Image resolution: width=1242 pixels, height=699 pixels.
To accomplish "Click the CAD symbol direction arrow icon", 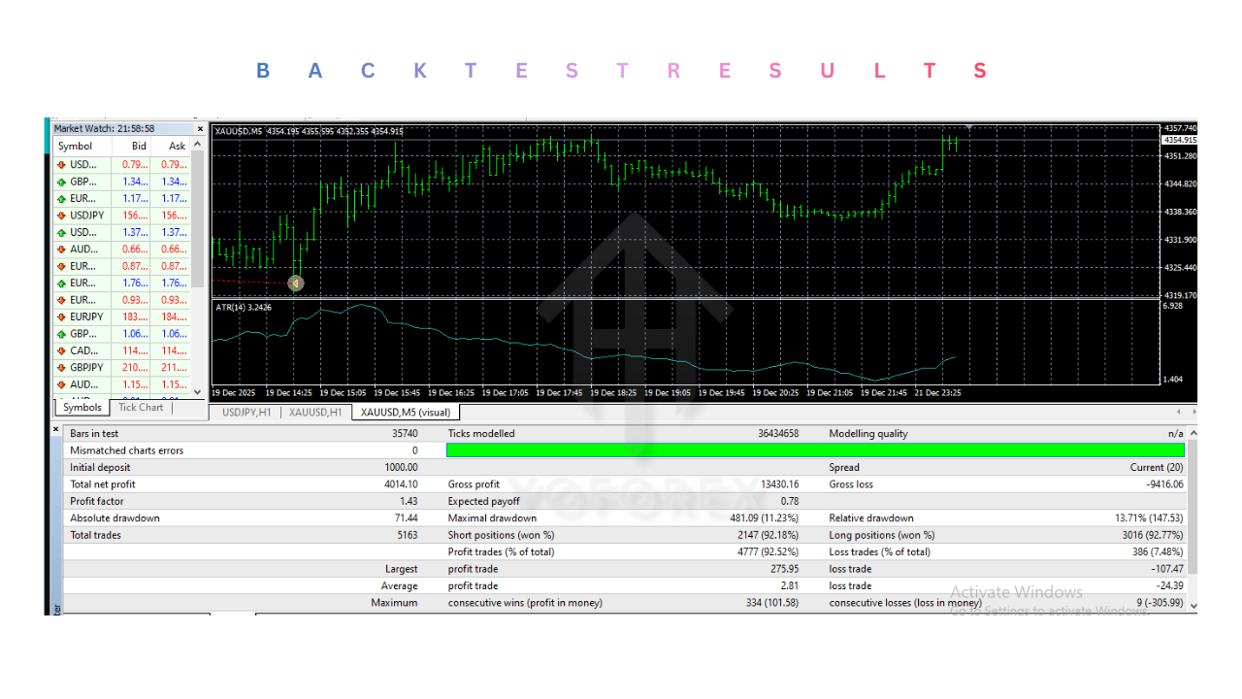I will (62, 351).
